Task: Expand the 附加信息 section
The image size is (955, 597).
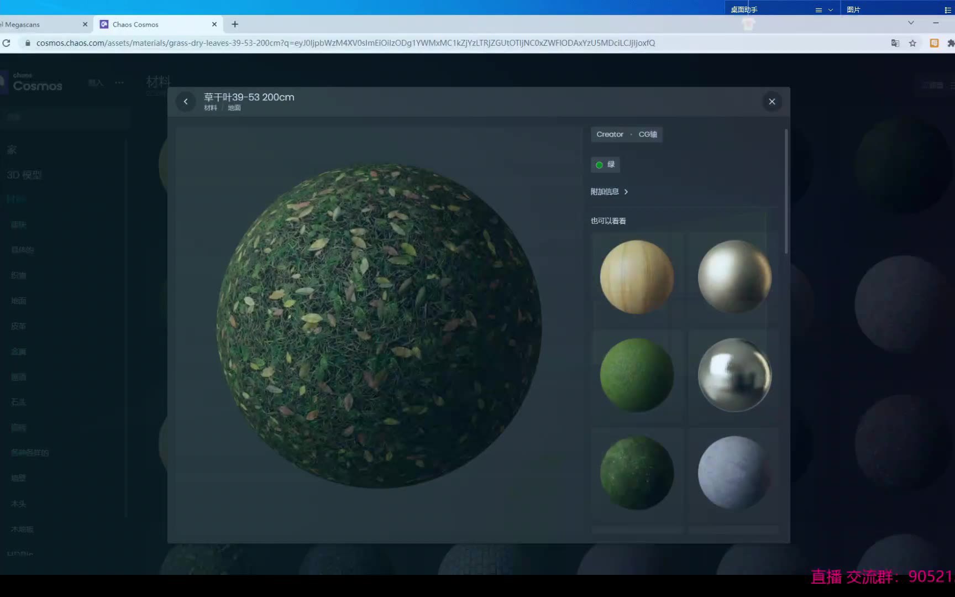Action: pos(610,192)
